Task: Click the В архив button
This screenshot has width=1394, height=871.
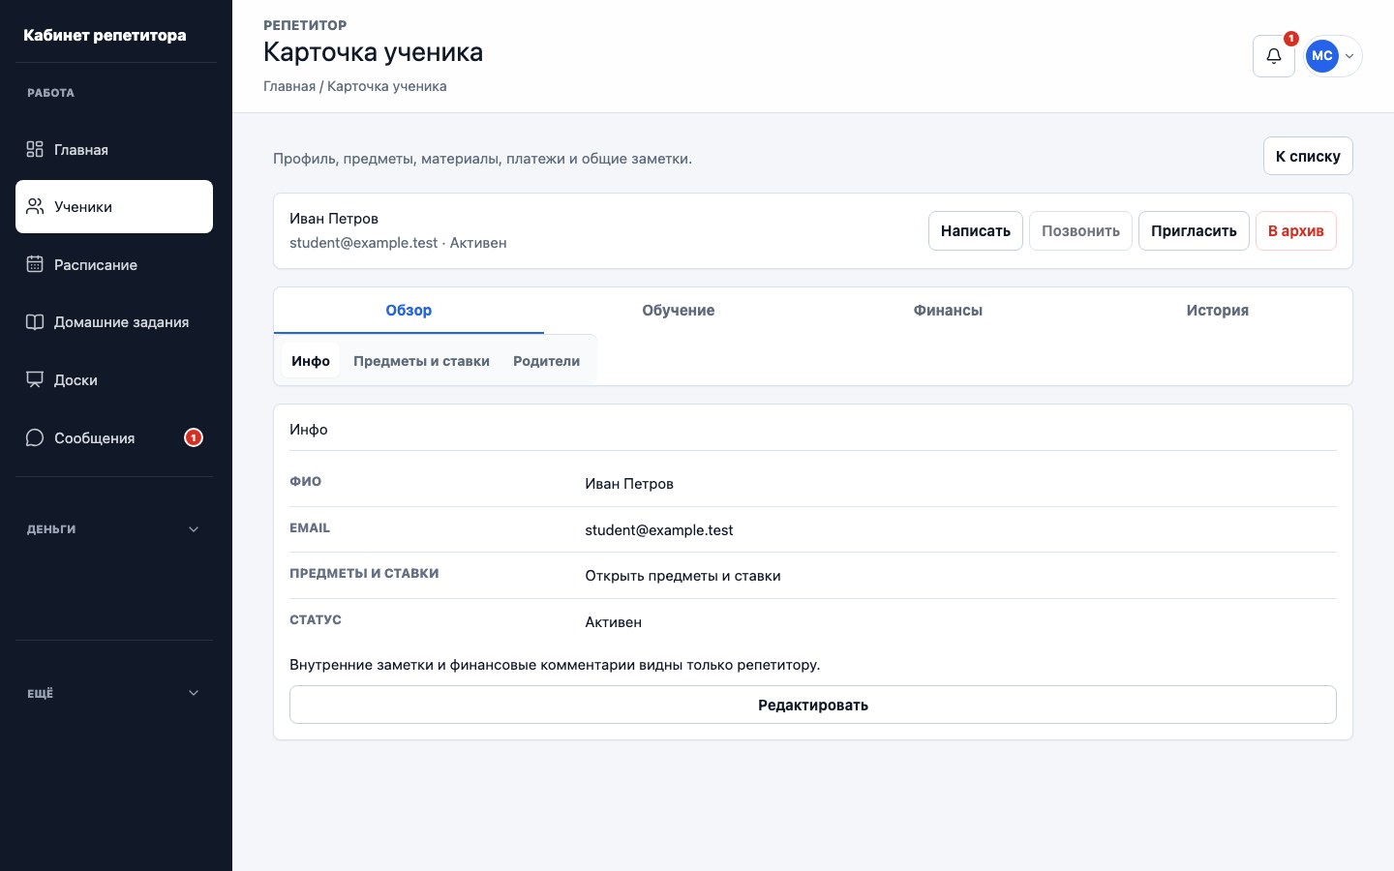Action: 1296,231
